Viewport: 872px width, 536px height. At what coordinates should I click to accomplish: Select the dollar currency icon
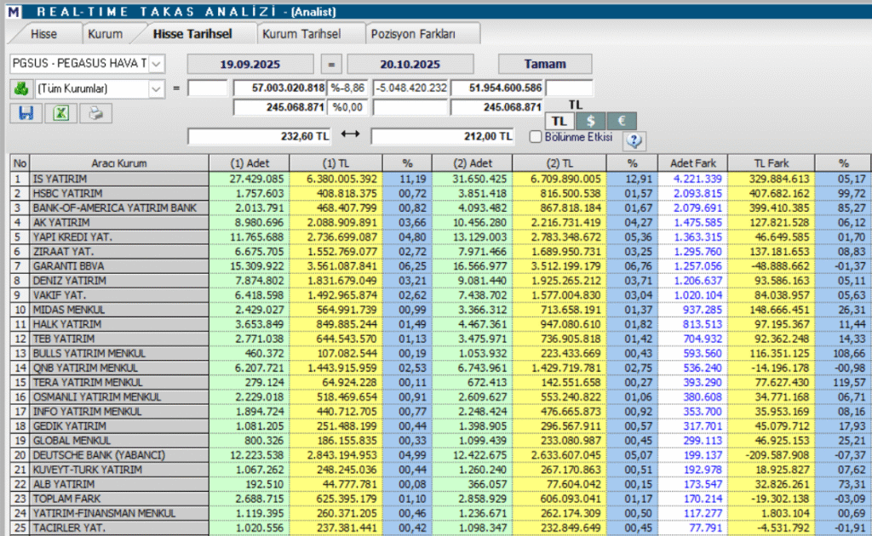click(591, 121)
